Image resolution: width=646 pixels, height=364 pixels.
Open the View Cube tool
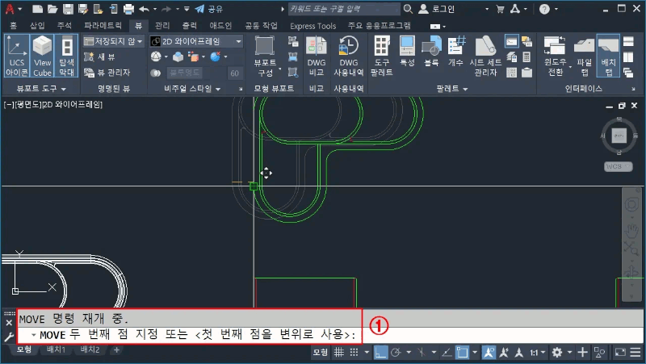click(x=42, y=55)
